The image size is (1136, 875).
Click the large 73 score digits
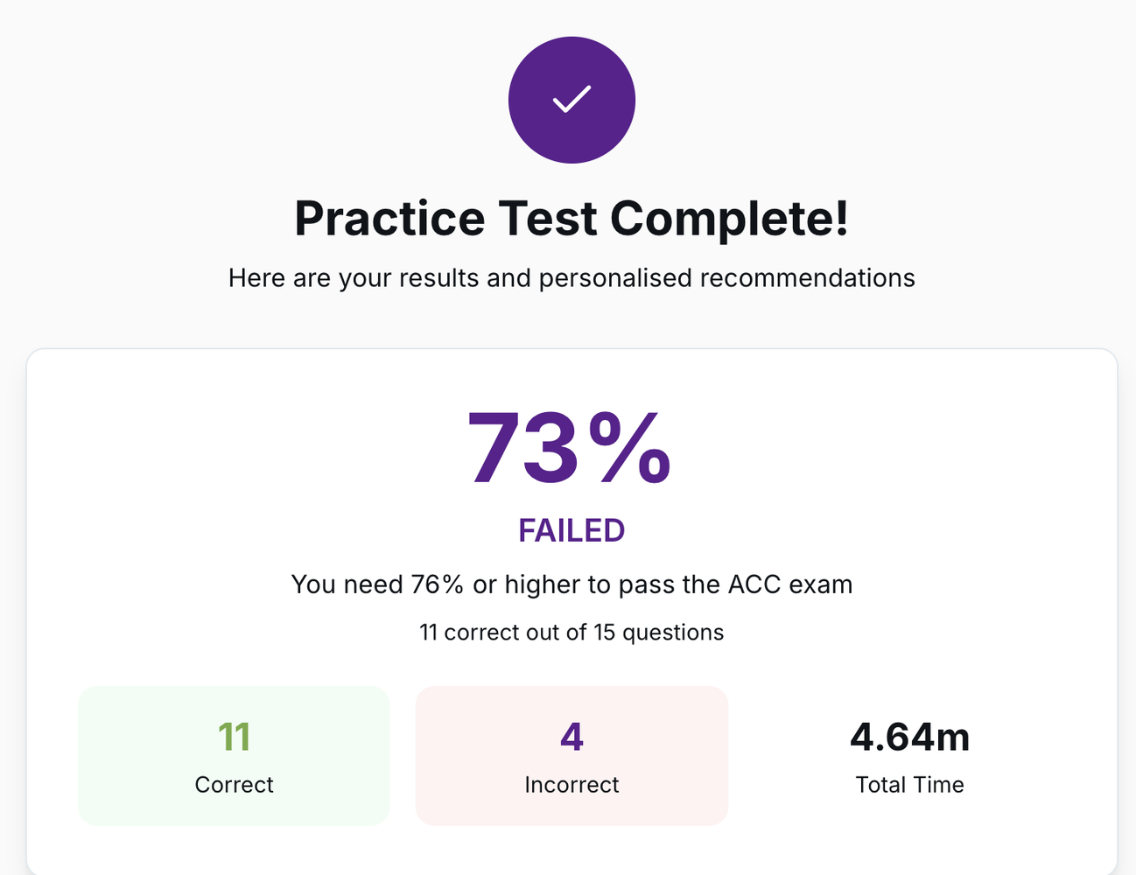(522, 448)
